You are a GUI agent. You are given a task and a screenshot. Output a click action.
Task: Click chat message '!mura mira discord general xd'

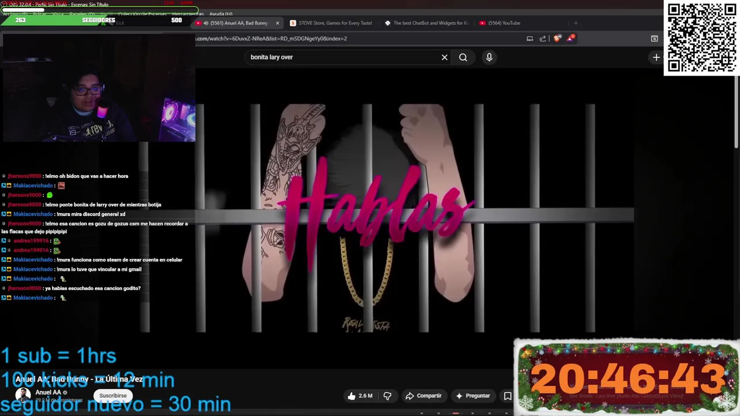coord(91,214)
